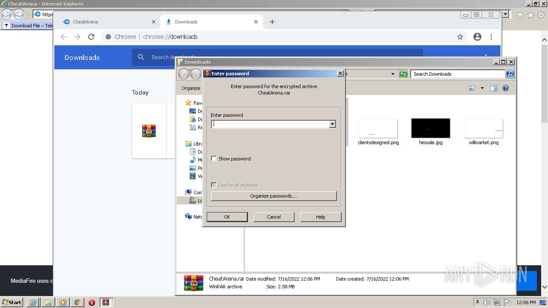
Task: Close the Downloads Chrome tab
Action: coord(256,22)
